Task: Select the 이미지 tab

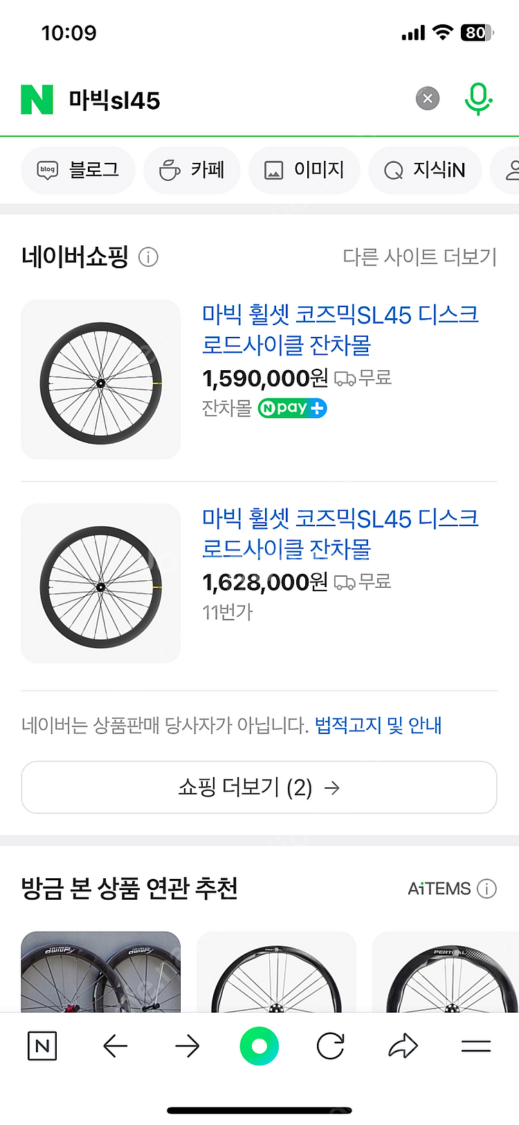Action: tap(304, 170)
